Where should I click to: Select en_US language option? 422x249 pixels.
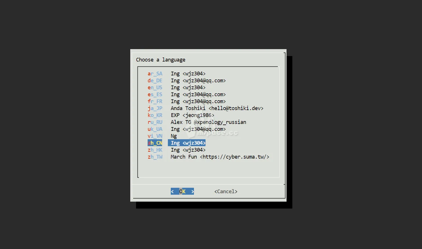pos(155,88)
